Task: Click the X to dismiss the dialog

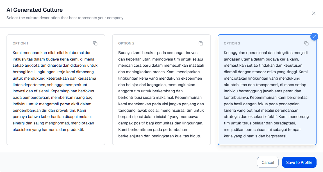Action: point(314,13)
